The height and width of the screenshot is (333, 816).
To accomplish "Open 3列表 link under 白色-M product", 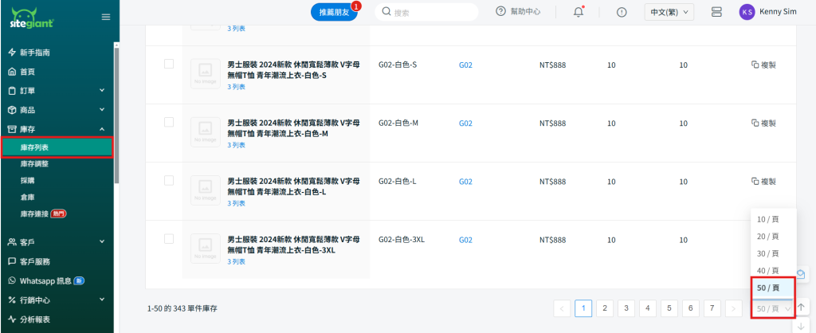I will (236, 145).
